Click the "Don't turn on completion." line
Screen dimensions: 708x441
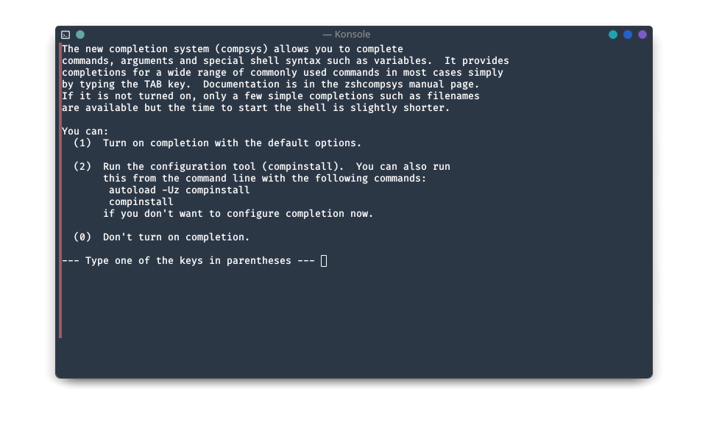coord(176,237)
